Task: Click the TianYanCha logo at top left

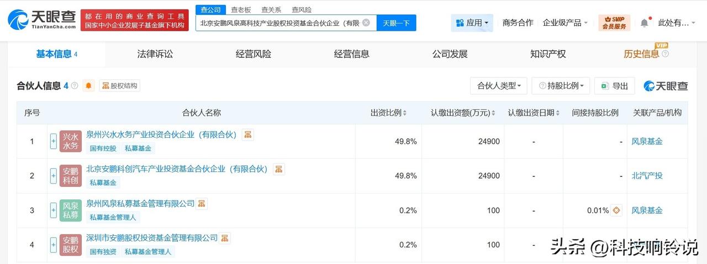Action: click(41, 20)
